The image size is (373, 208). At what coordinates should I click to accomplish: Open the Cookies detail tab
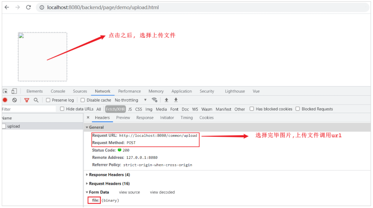[x=206, y=118]
